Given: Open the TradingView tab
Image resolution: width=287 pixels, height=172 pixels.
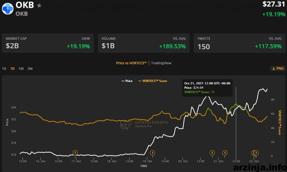Looking at the screenshot, I should (161, 63).
